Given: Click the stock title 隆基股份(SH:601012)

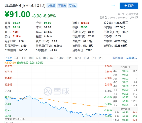Looking at the screenshot, I should (x=25, y=6).
